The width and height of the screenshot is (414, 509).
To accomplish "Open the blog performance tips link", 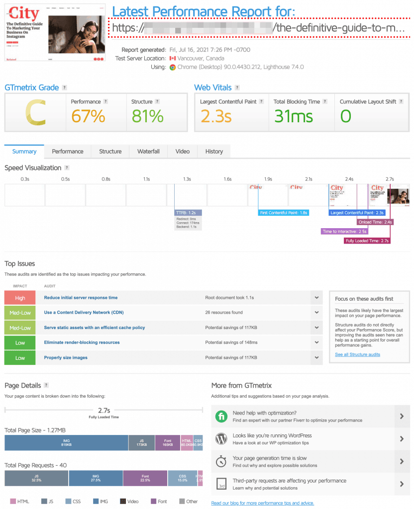I will click(x=262, y=503).
